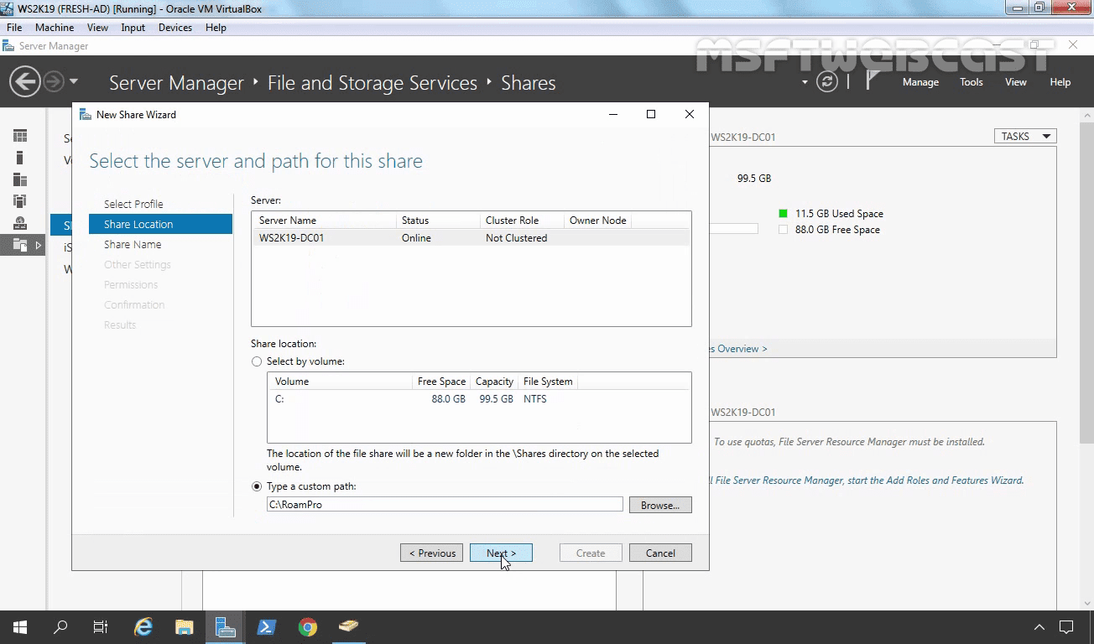Image resolution: width=1094 pixels, height=644 pixels.
Task: Open the navigation history dropdown arrow
Action: pos(74,81)
